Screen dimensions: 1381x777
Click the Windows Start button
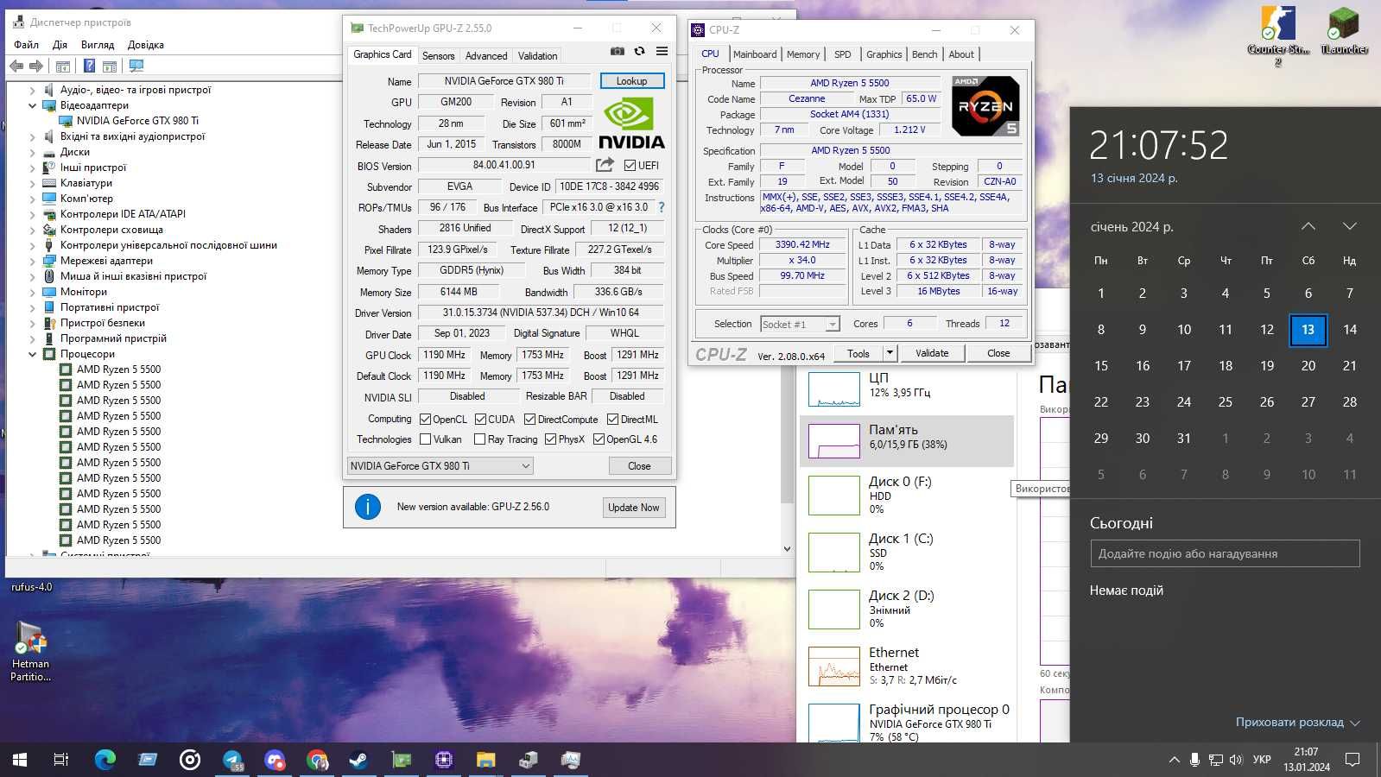(20, 760)
